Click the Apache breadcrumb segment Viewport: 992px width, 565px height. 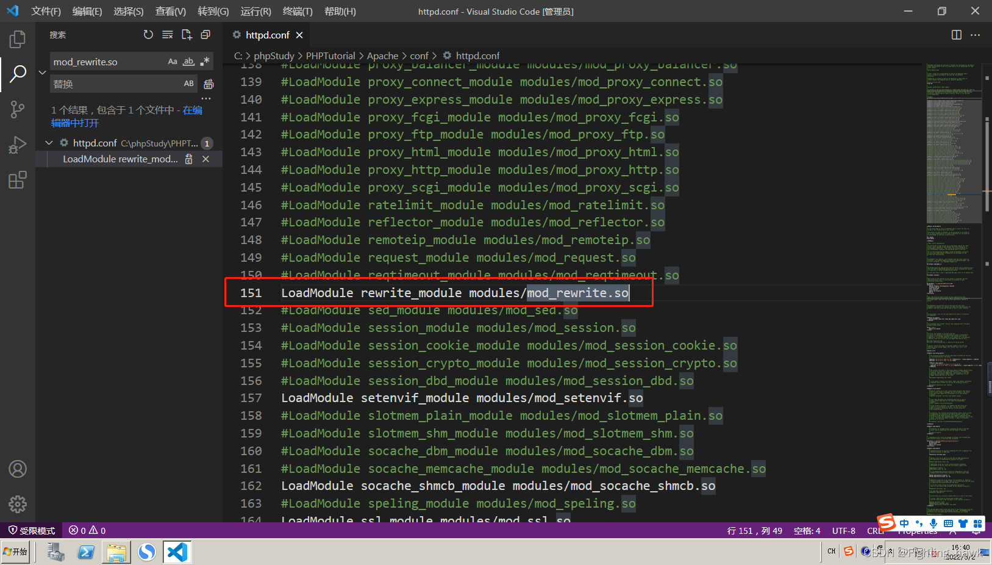(x=382, y=56)
